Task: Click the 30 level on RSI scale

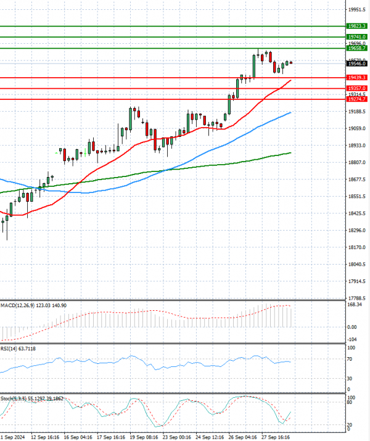Action: 350,379
